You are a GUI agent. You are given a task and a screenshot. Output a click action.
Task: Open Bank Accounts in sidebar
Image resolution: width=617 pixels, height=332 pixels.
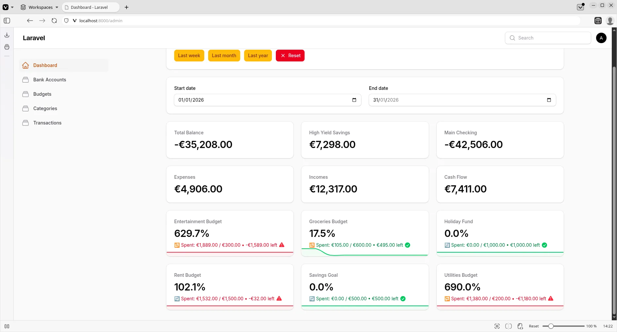point(50,80)
